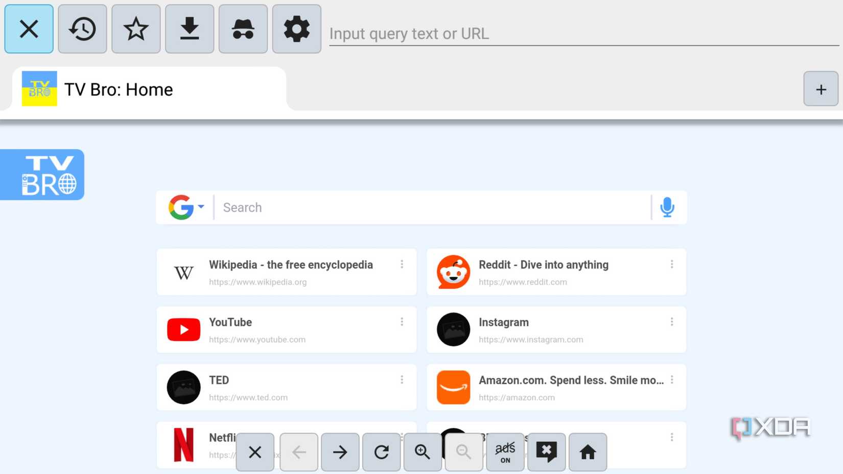
Task: Open options menu for the TED card
Action: (402, 380)
